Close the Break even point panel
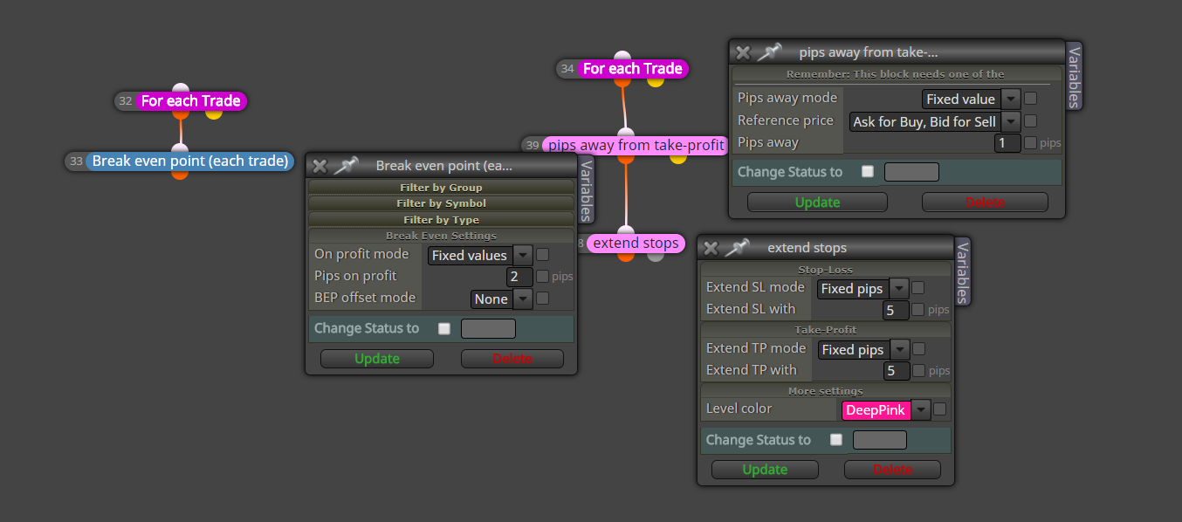Viewport: 1182px width, 522px height. 320,165
